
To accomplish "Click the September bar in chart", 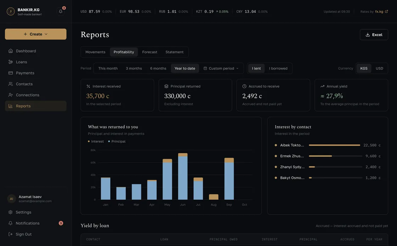I will tap(229, 179).
